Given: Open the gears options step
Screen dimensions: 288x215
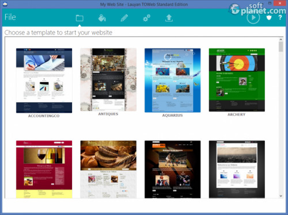Looking at the screenshot, I should [x=147, y=18].
